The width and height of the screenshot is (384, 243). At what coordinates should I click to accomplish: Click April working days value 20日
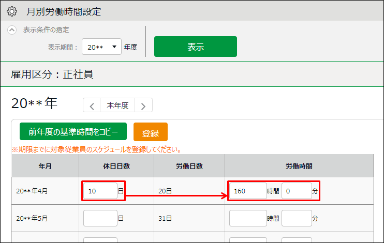click(165, 191)
